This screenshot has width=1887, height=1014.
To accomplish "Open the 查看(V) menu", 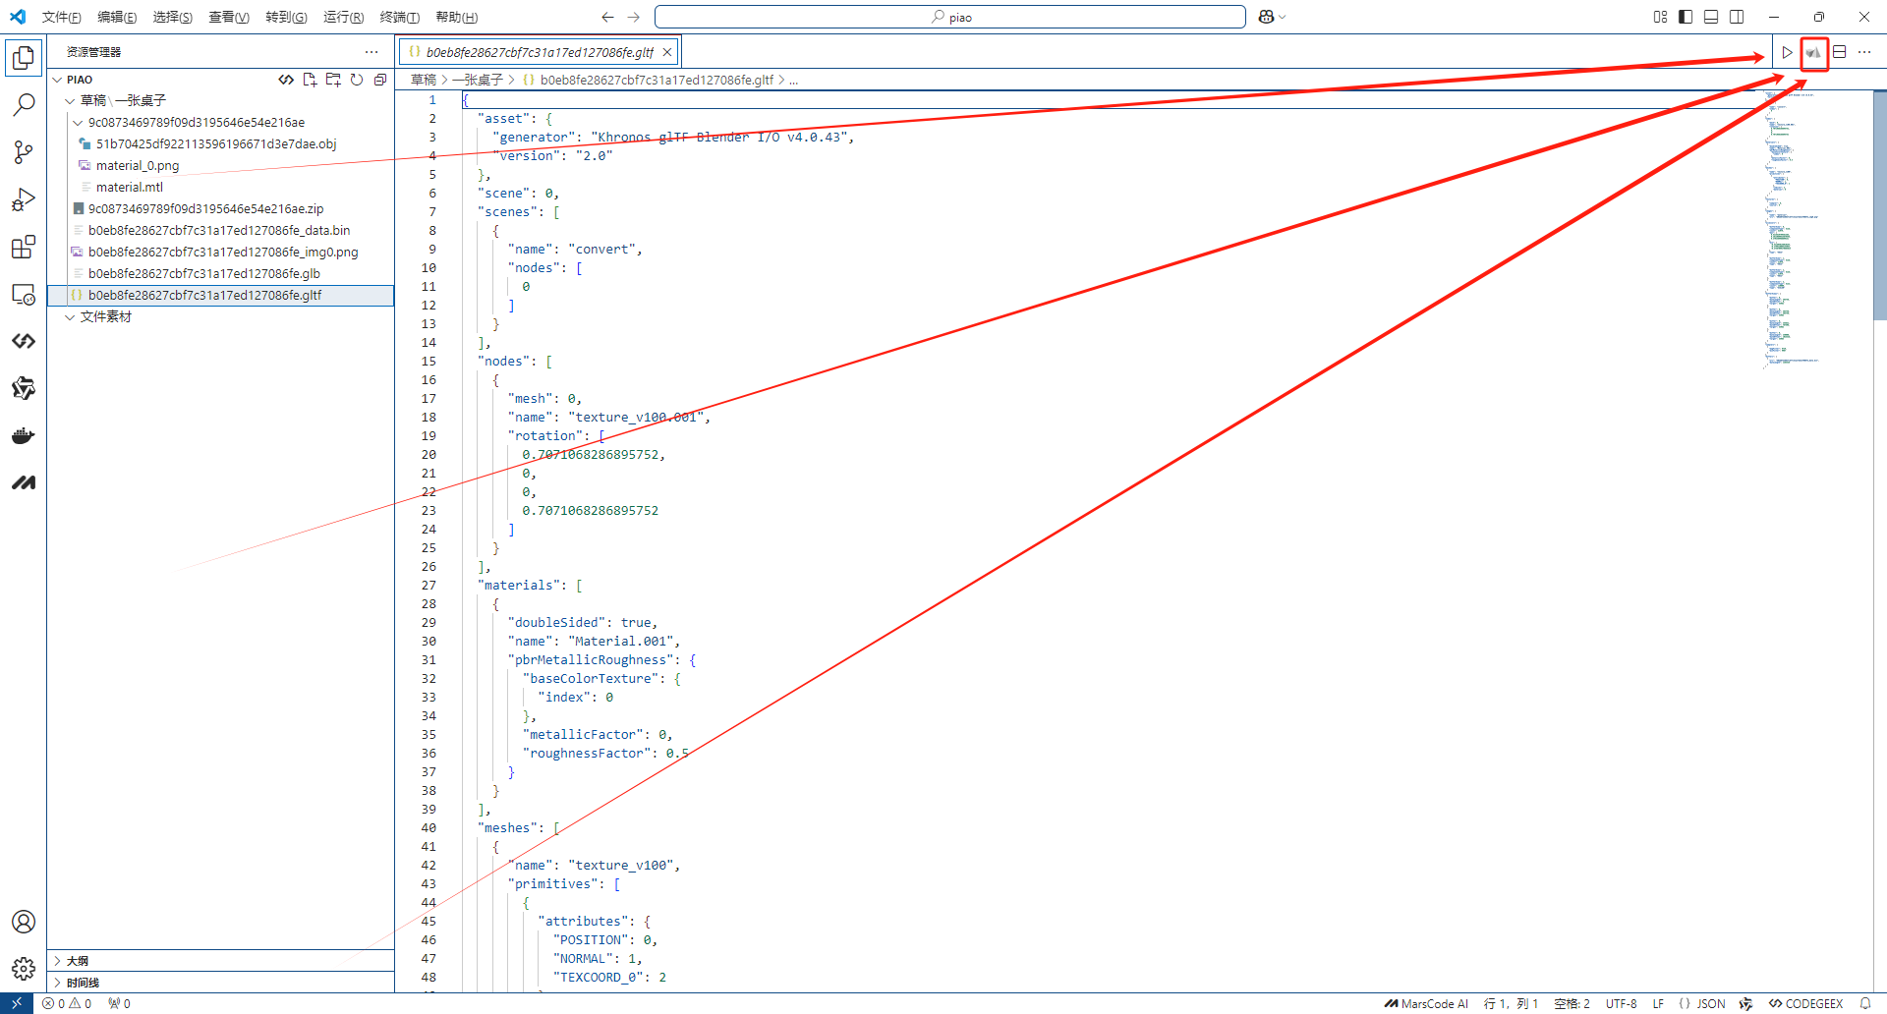I will coord(228,18).
